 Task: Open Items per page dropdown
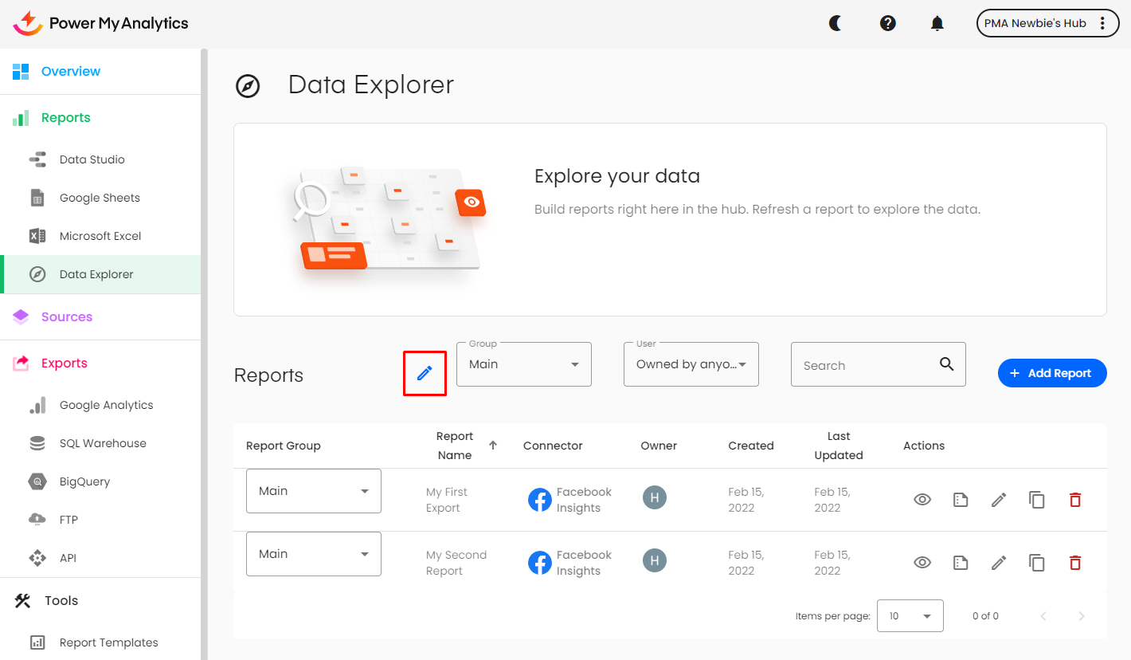(910, 616)
